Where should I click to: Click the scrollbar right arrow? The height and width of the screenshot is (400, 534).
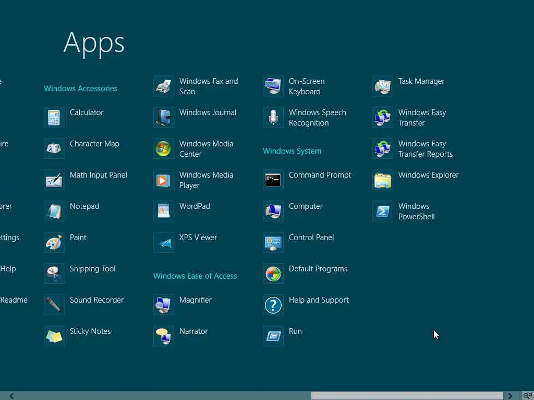coord(510,396)
